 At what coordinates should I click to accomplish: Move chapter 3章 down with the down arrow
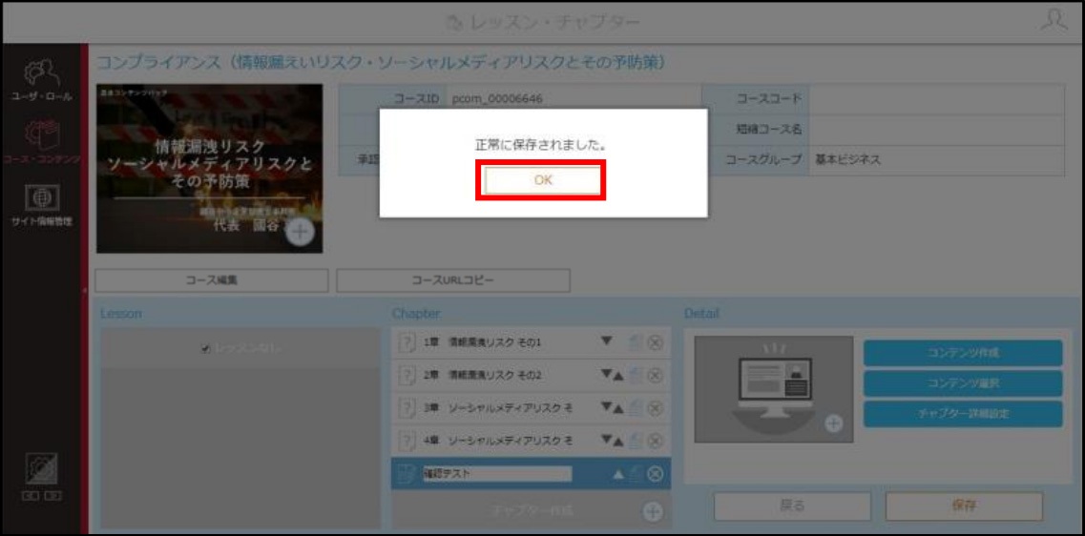[606, 407]
